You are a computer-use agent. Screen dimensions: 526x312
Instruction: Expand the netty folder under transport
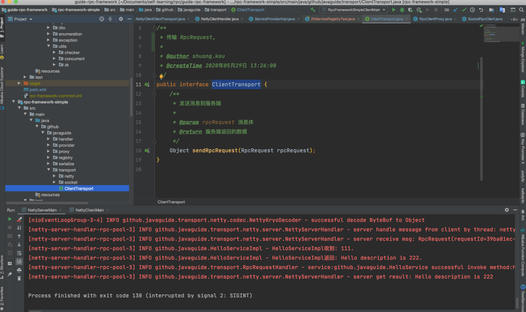(55, 176)
